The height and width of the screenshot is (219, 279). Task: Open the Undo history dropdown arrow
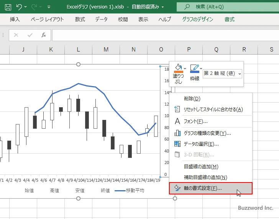[x=25, y=7]
